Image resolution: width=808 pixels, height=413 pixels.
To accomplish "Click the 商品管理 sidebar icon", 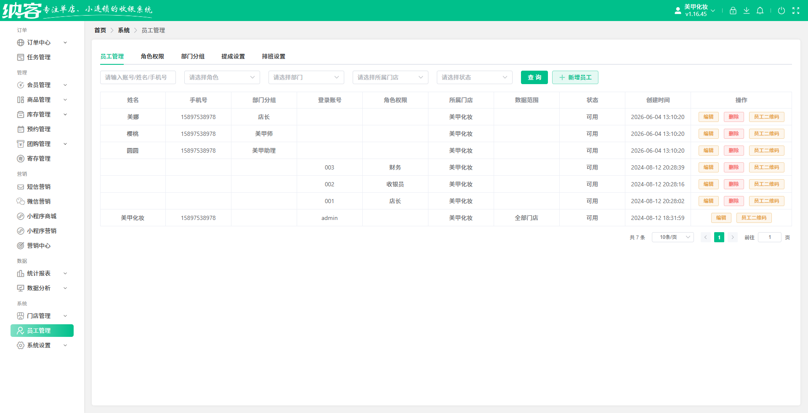I will pos(20,100).
